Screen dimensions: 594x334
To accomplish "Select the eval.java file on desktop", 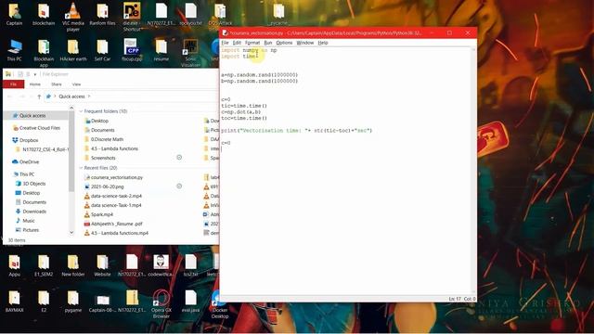I will tap(190, 302).
